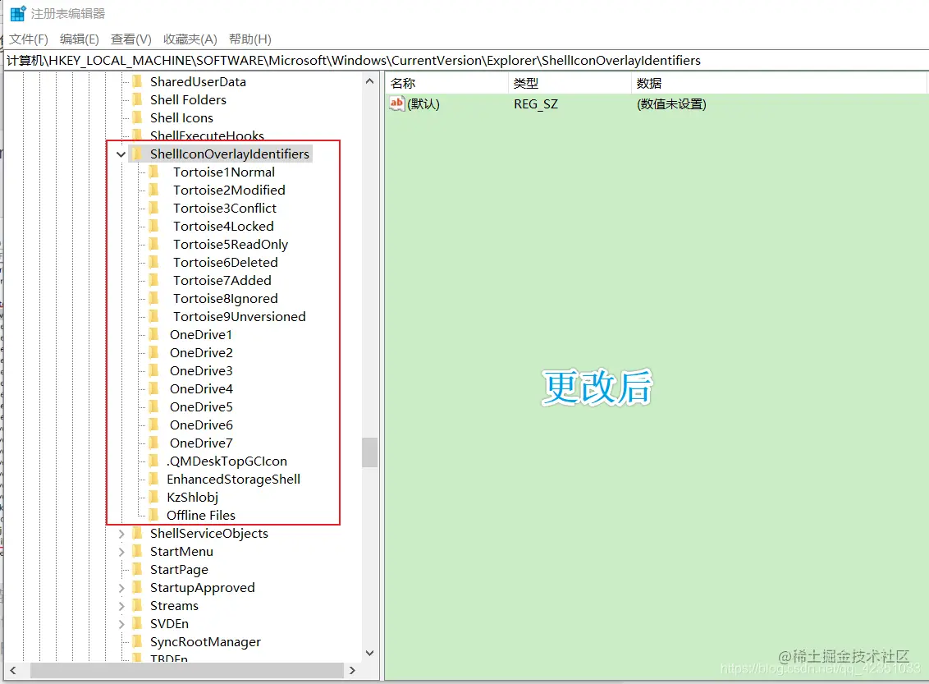This screenshot has width=929, height=684.
Task: Open the 查看(V) menu
Action: (131, 39)
